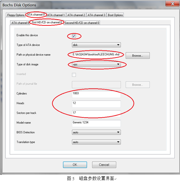The image size is (180, 182).
Task: Select the inner ATA channel 0 sub-tab
Action: click(20, 23)
